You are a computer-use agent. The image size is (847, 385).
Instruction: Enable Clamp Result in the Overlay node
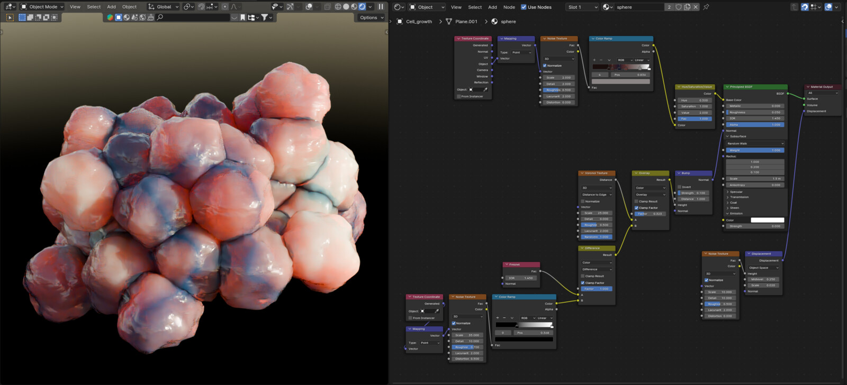(636, 201)
